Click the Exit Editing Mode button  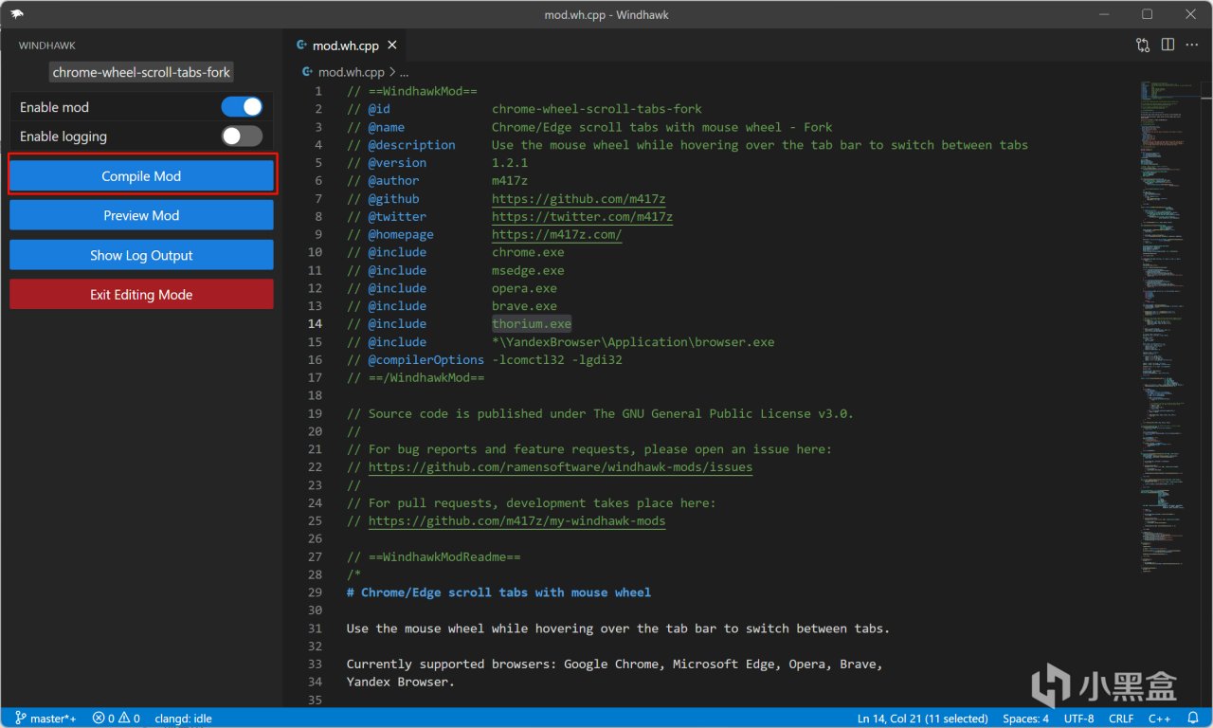[141, 295]
